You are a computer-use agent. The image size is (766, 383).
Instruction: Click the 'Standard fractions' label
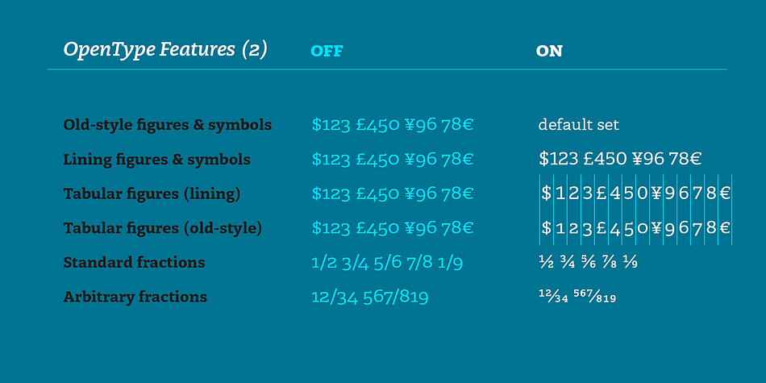click(x=134, y=262)
